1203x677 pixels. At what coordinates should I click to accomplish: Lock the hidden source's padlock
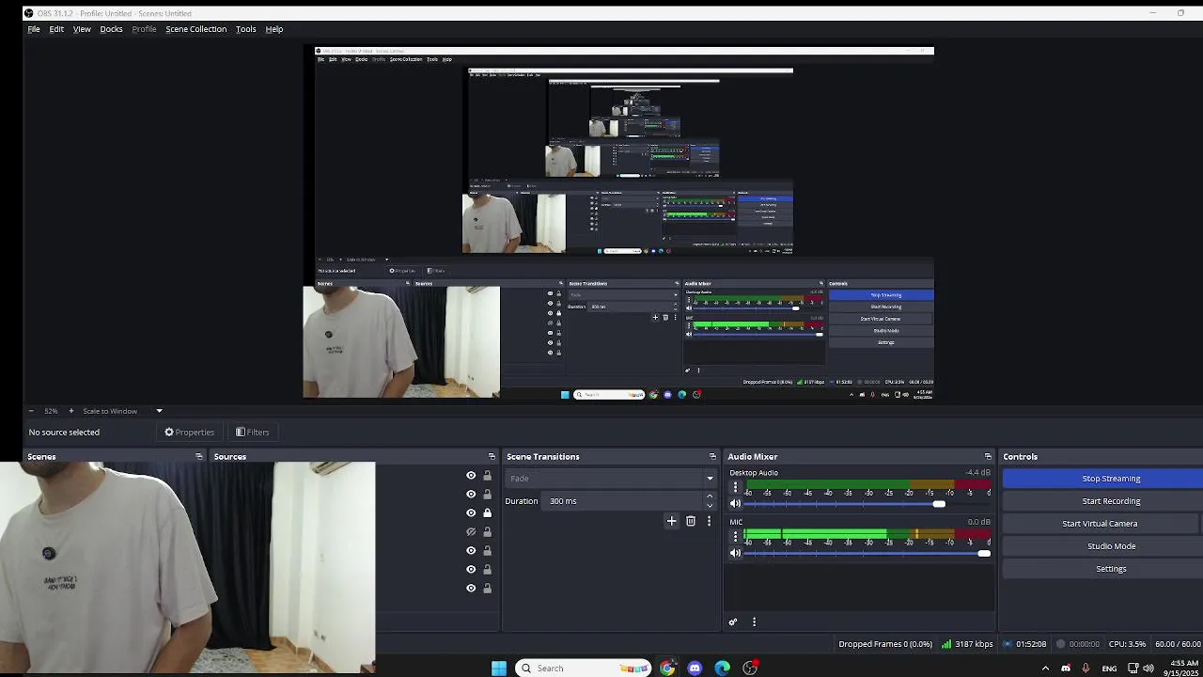(x=487, y=531)
